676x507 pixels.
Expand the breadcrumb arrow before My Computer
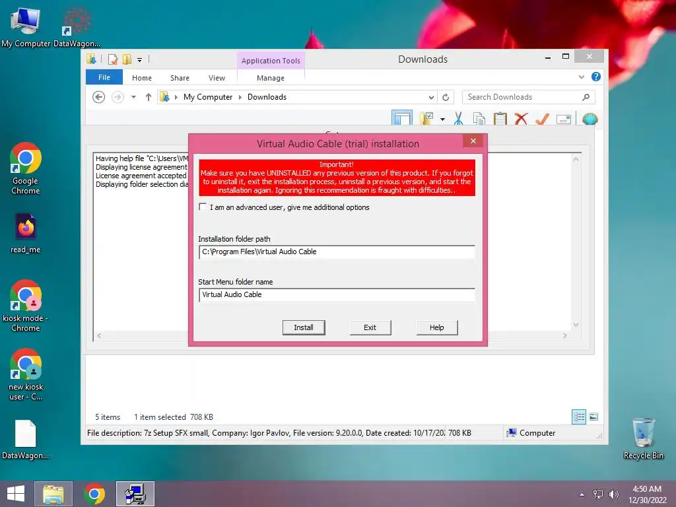(x=176, y=98)
